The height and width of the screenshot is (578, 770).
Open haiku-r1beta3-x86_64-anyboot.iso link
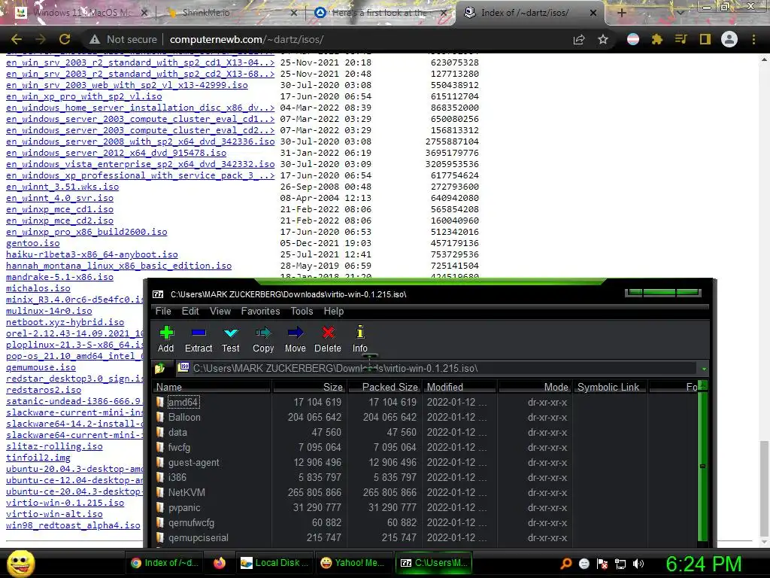(92, 254)
